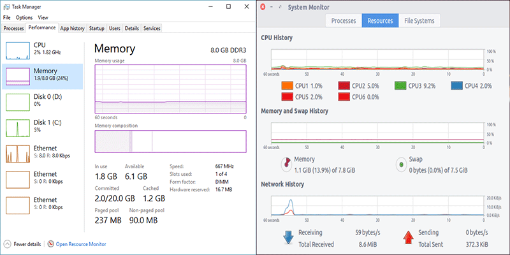Click the Memory pie chart color icon

pos(286,164)
